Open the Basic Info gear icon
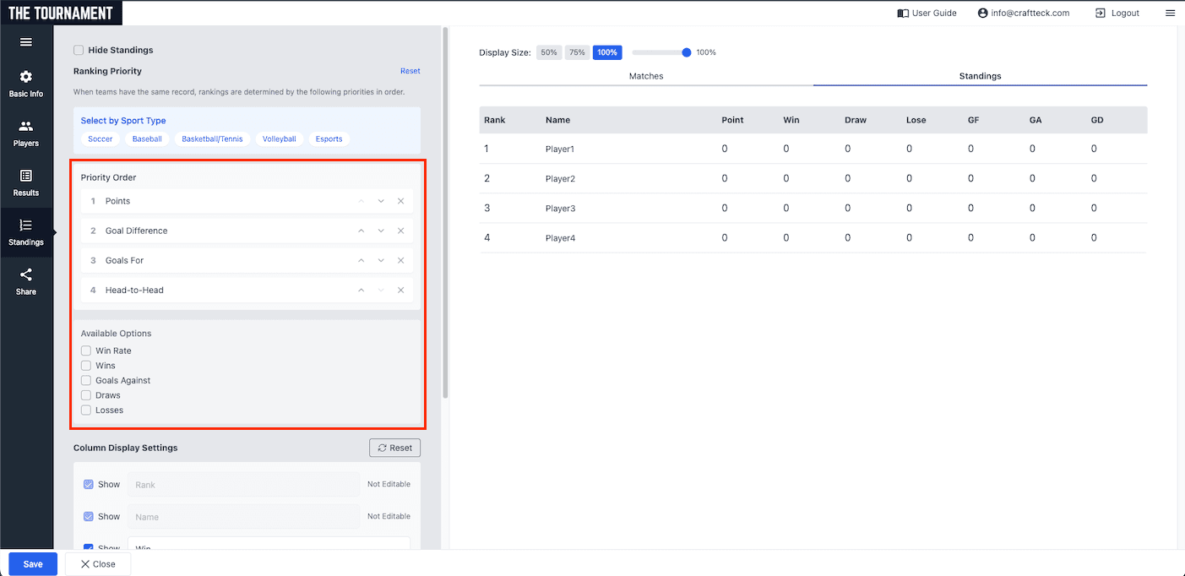Screen dimensions: 1185x576 pos(25,77)
